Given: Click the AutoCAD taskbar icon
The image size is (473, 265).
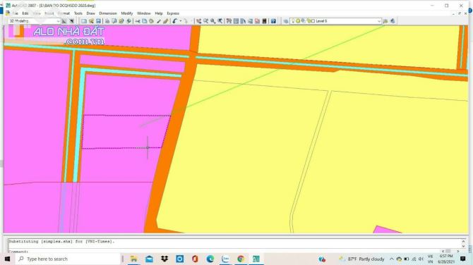Looking at the screenshot, I should (256, 259).
